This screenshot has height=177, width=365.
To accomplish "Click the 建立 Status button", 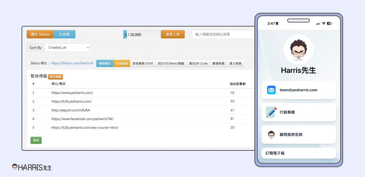I will (40, 34).
